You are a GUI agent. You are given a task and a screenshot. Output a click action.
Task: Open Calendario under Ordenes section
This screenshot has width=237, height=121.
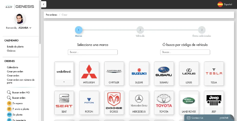click(12, 67)
